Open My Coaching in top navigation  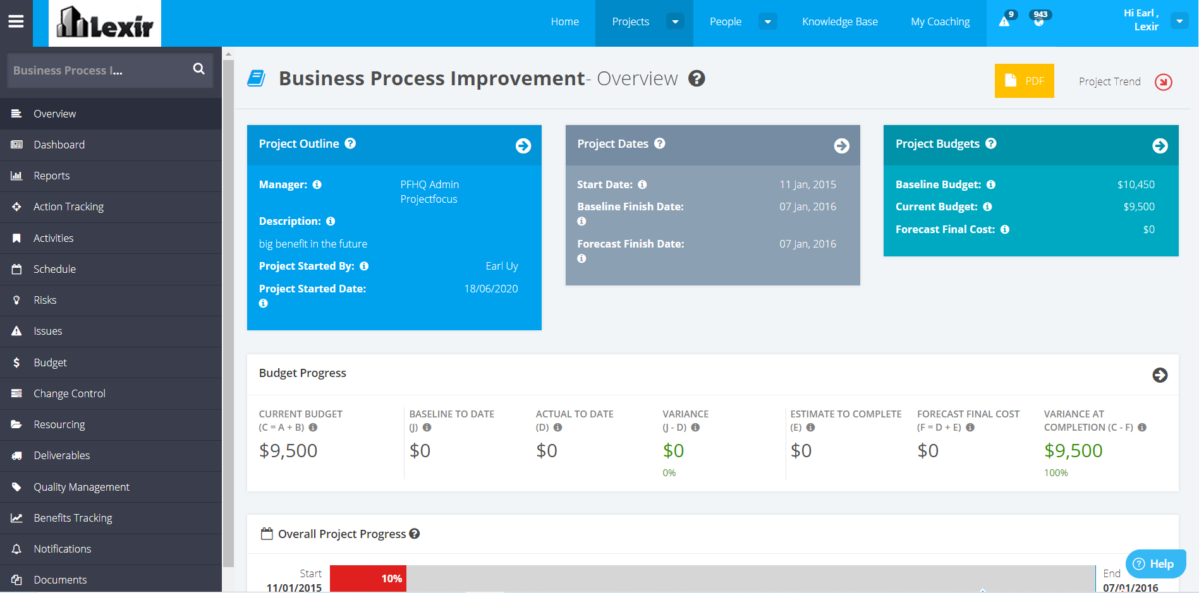(940, 21)
